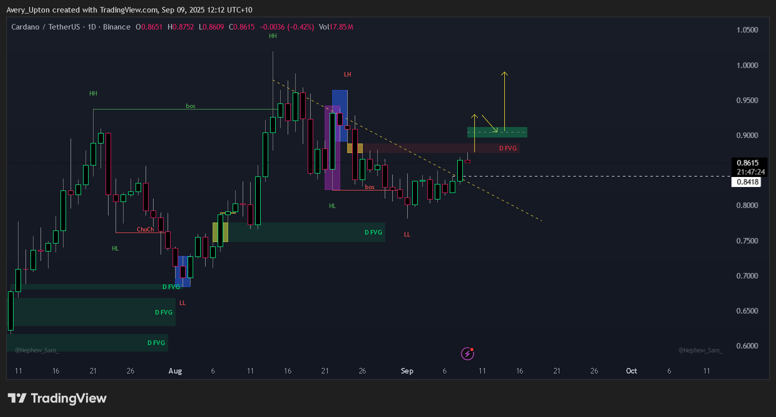Click the 0.6500 price scale label
This screenshot has width=776, height=417.
[x=747, y=311]
